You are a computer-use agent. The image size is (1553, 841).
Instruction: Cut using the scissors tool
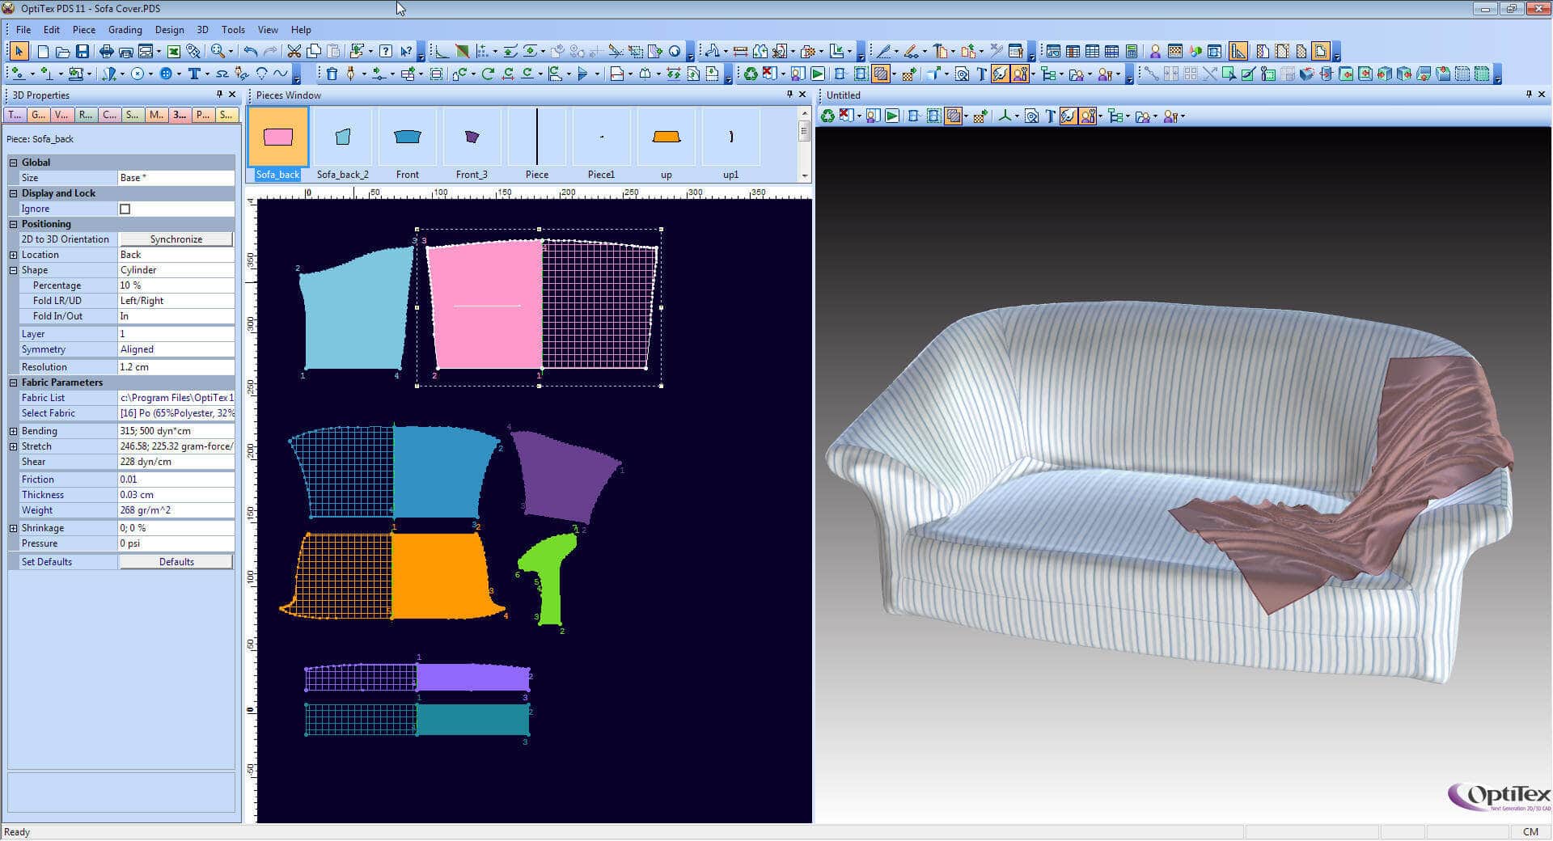pos(294,50)
